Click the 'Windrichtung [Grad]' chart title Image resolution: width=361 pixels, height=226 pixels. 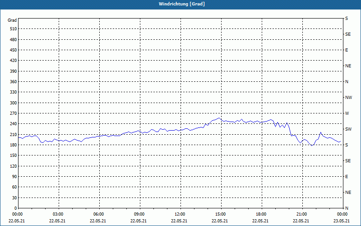point(182,4)
